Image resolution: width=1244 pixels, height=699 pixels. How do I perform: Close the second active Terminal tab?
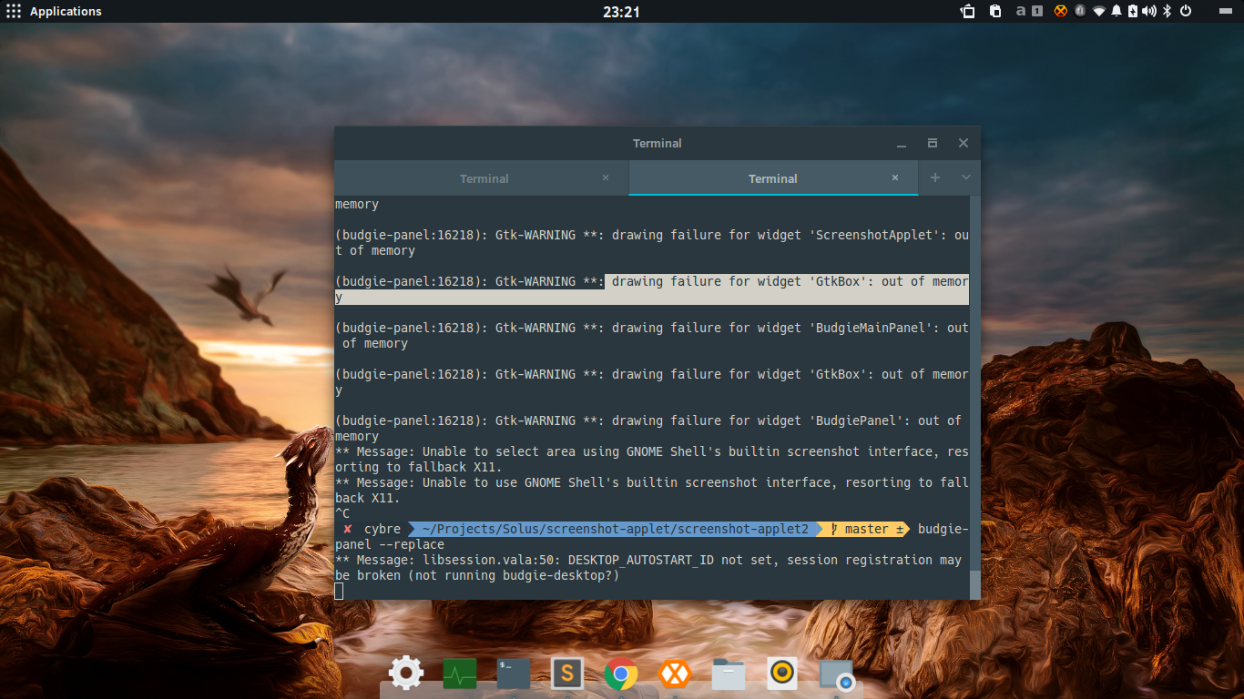point(895,178)
